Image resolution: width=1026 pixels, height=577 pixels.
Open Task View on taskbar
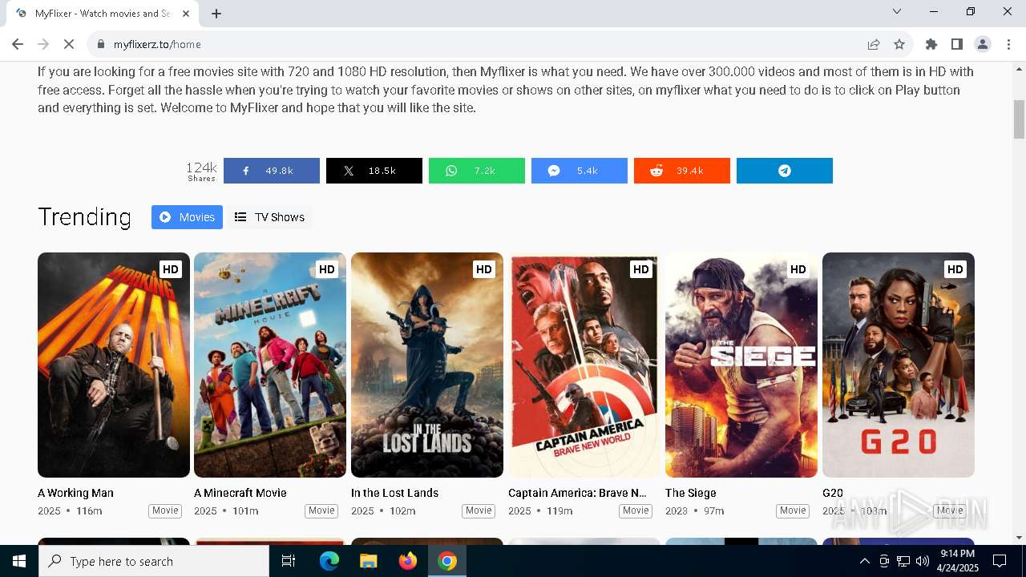[x=289, y=561]
